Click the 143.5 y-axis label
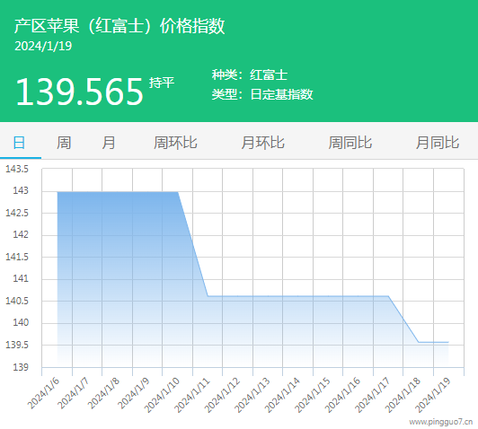The height and width of the screenshot is (429, 478). pyautogui.click(x=17, y=169)
